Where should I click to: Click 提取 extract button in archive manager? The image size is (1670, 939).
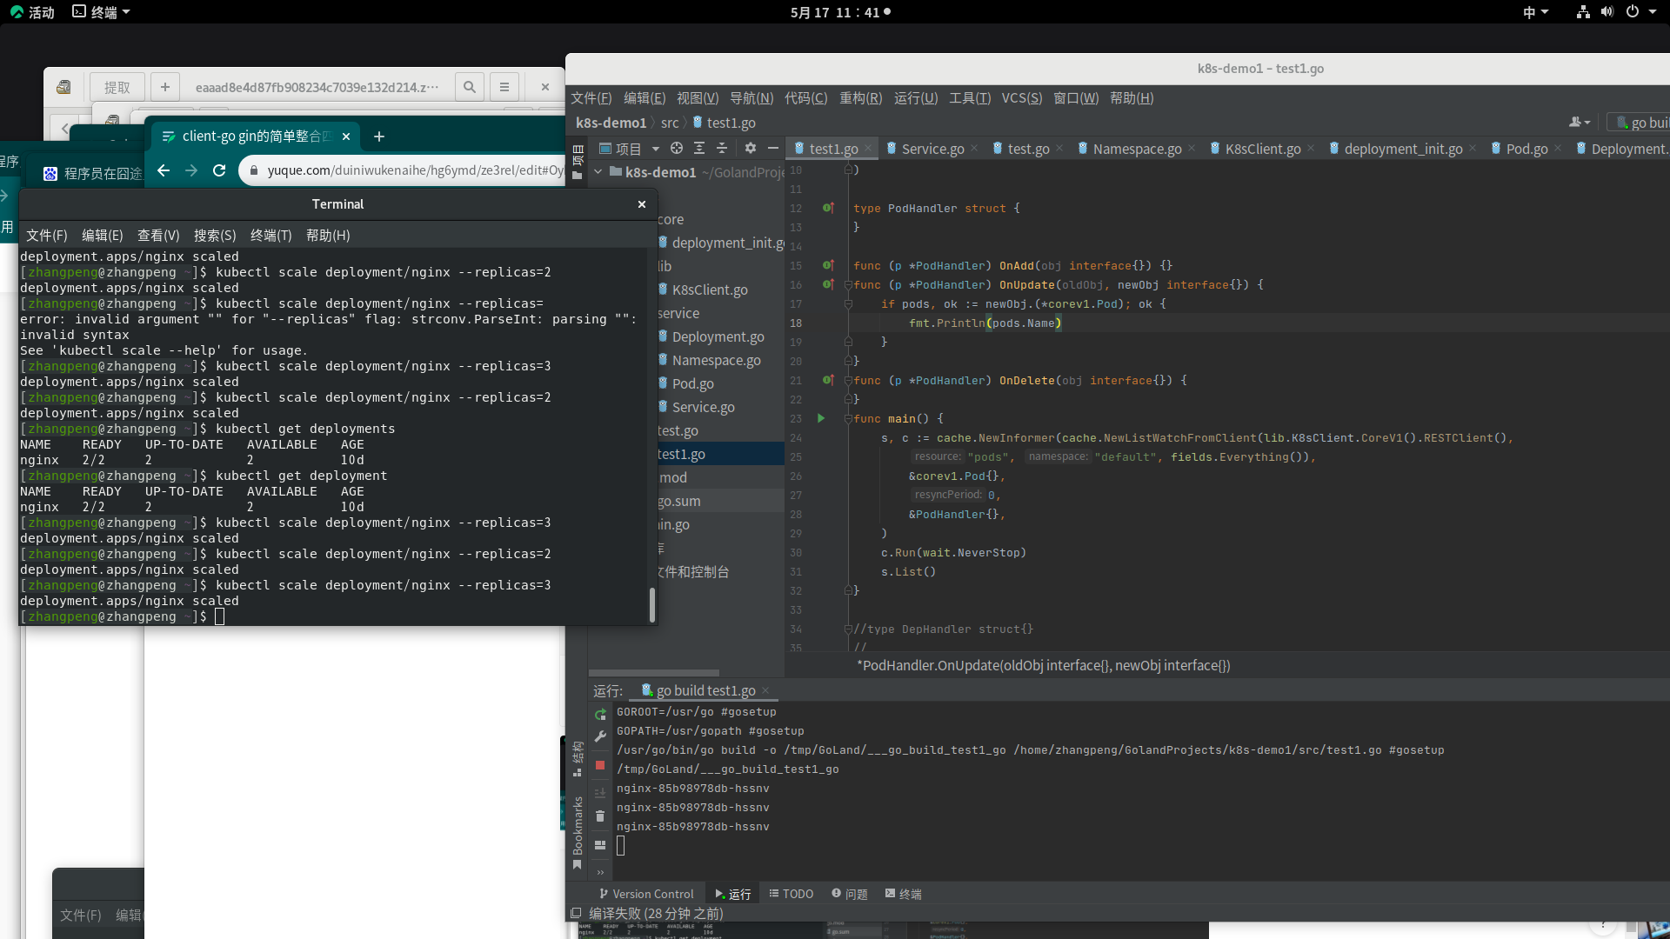coord(117,87)
